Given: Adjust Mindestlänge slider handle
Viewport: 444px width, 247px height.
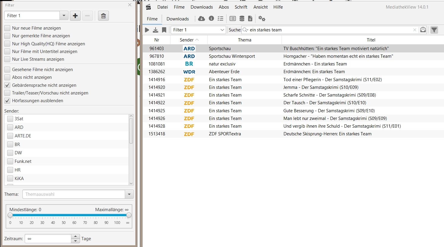Looking at the screenshot, I should tap(10, 215).
